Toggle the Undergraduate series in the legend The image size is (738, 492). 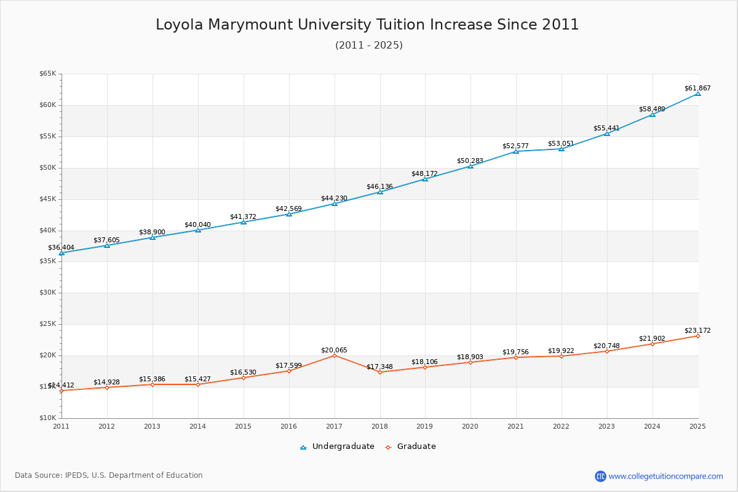[339, 446]
